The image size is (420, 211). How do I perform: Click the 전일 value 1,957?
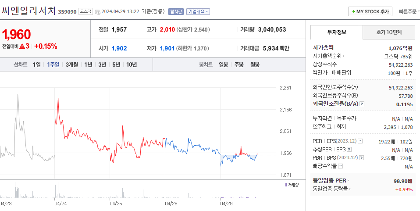[119, 29]
